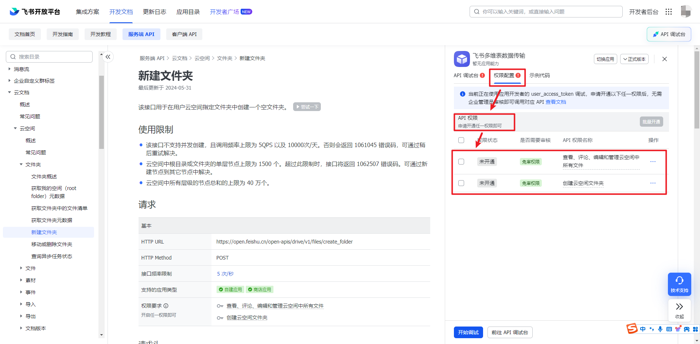Click the warning badge on API 调试台 tab
This screenshot has height=344, width=700.
(482, 75)
